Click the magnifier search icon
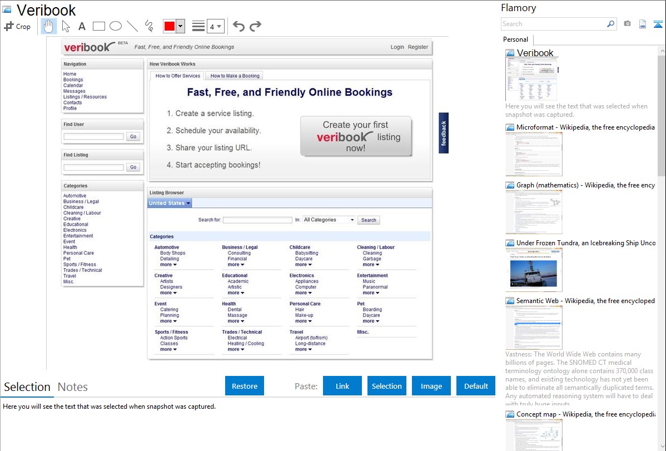The height and width of the screenshot is (451, 666). coord(611,24)
